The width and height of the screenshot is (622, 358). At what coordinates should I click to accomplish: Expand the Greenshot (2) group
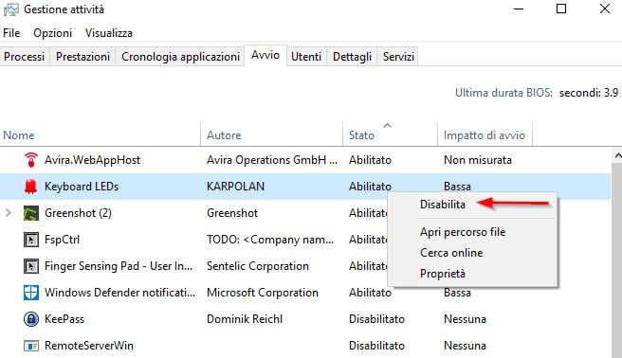pyautogui.click(x=8, y=213)
